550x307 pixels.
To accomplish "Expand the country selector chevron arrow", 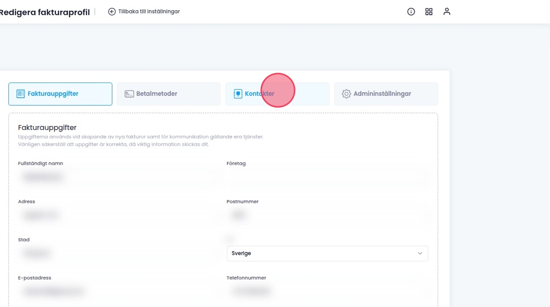I will coord(420,254).
